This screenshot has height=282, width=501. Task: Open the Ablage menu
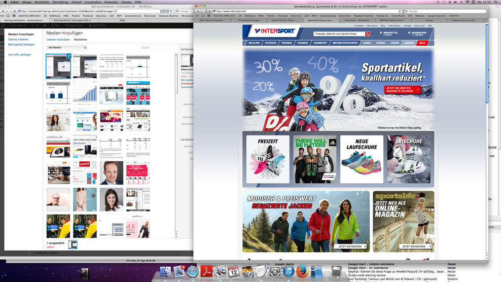pos(26,2)
